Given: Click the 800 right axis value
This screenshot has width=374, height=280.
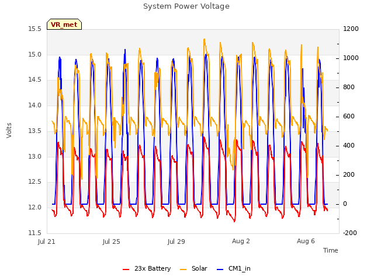Looking at the screenshot, I should (x=349, y=87).
